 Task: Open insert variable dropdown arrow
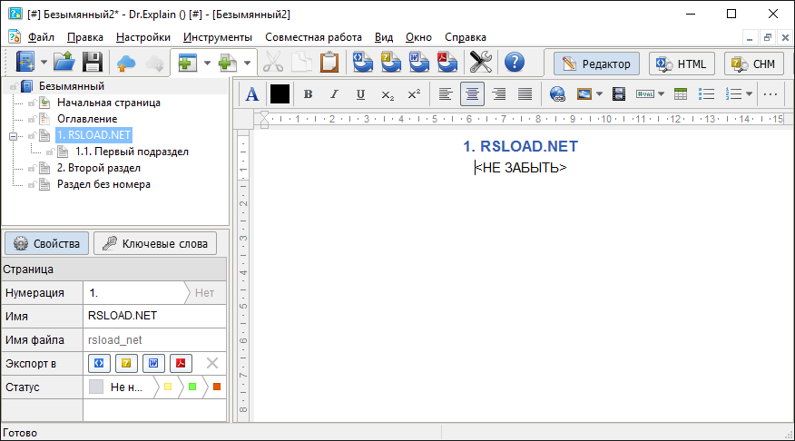click(x=661, y=94)
